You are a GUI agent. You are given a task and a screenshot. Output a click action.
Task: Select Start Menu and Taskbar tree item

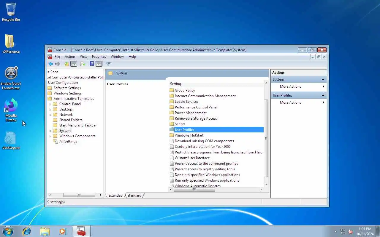(x=78, y=125)
